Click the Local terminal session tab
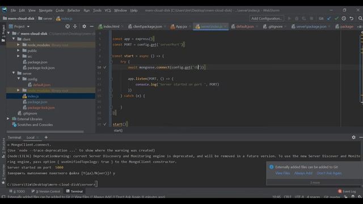 pyautogui.click(x=30, y=137)
